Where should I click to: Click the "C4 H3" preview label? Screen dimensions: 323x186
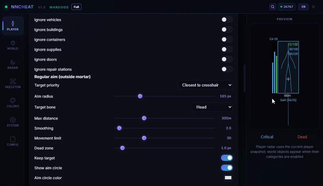(x=274, y=39)
